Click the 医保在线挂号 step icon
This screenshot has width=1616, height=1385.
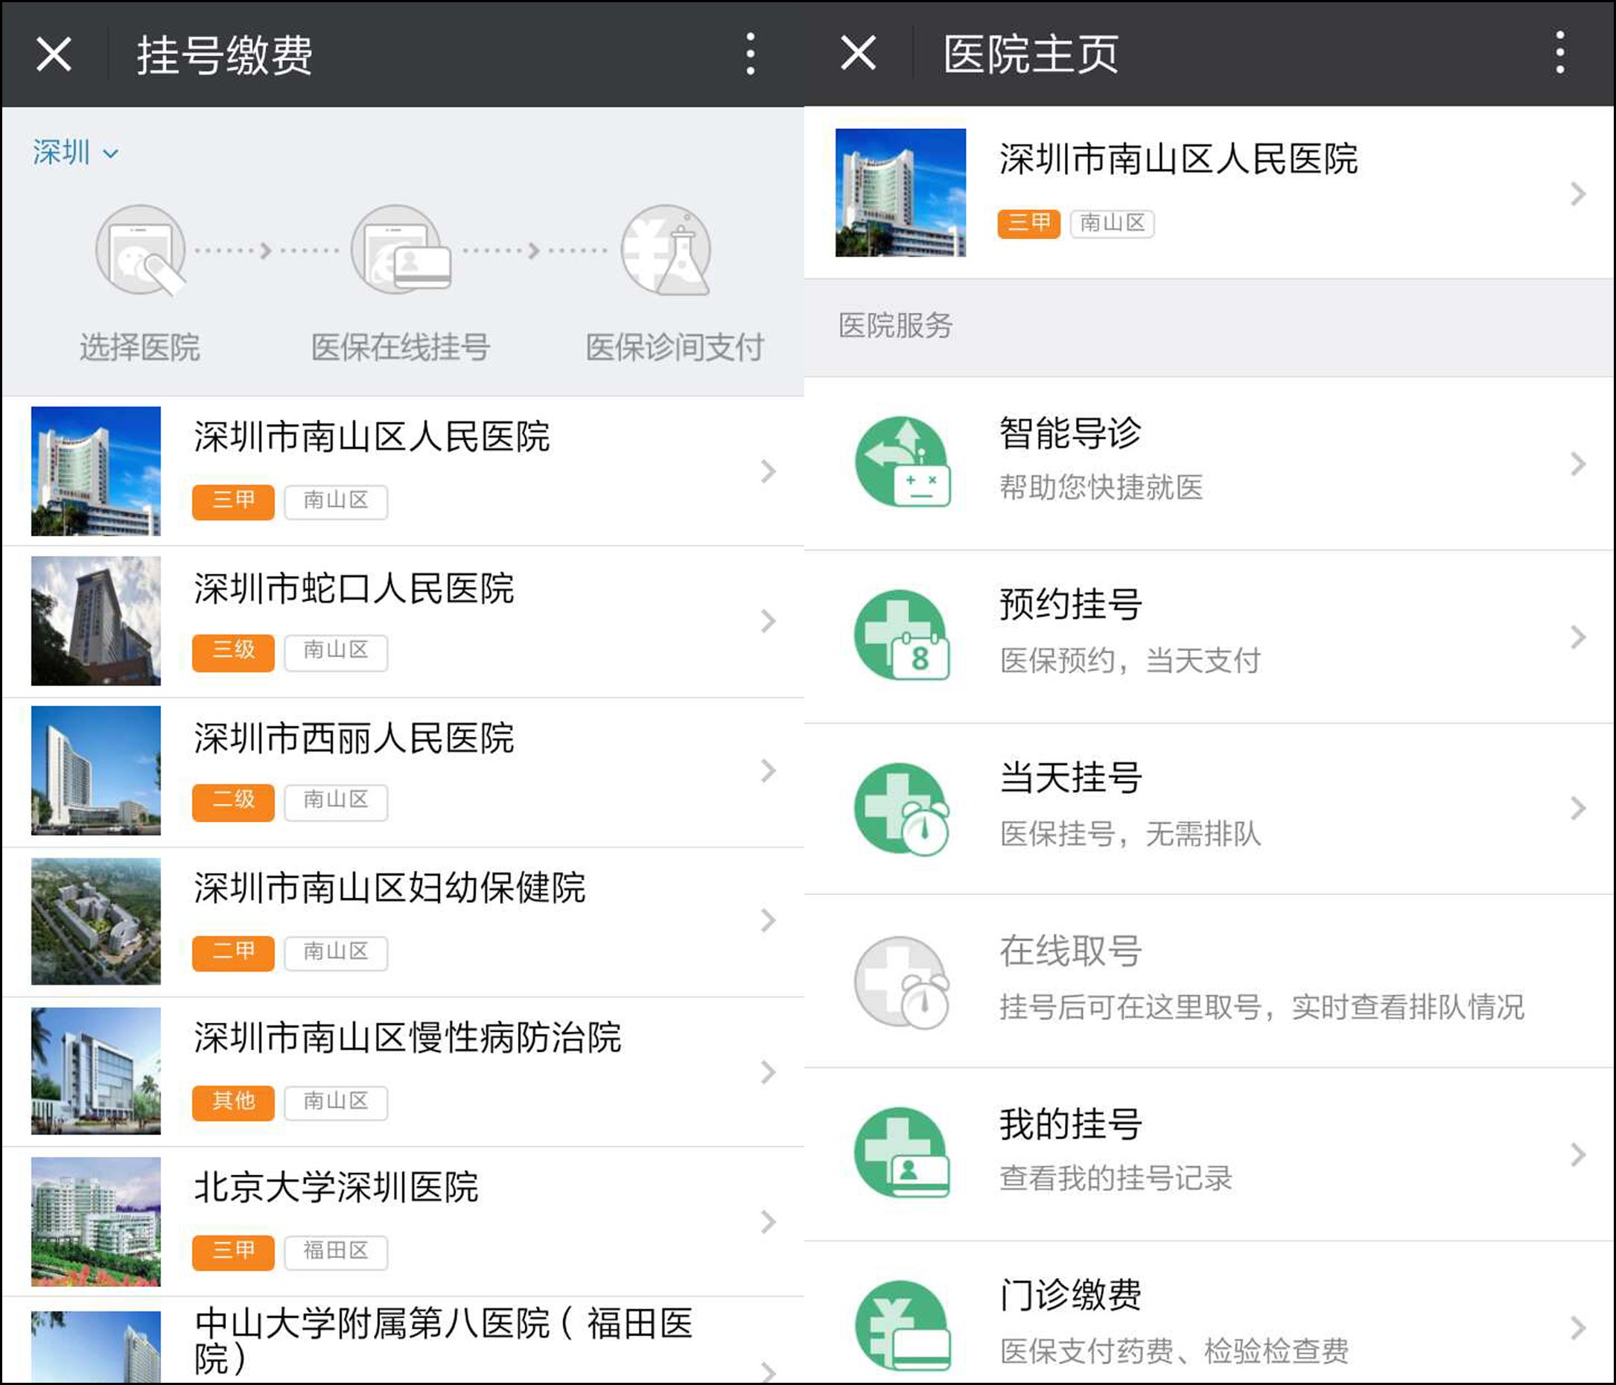point(400,250)
